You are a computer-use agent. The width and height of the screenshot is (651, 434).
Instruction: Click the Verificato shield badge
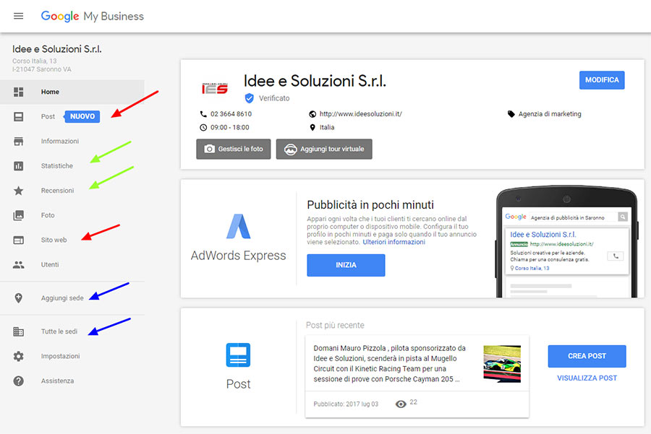tap(249, 98)
